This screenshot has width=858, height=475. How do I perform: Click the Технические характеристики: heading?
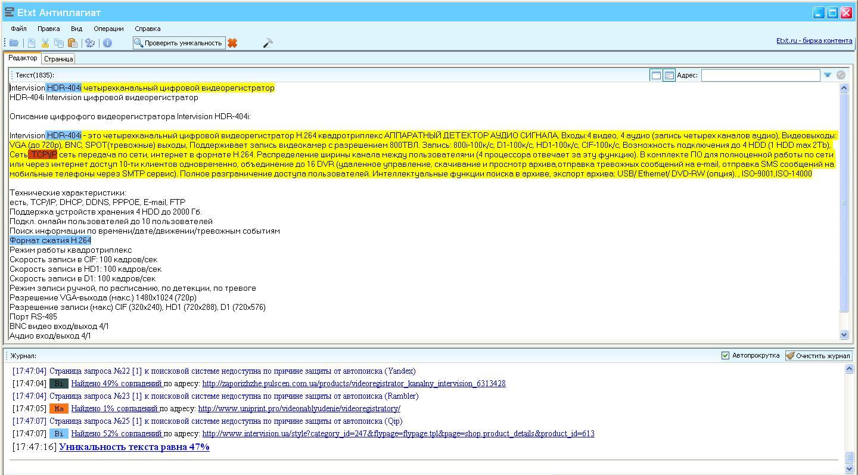68,193
